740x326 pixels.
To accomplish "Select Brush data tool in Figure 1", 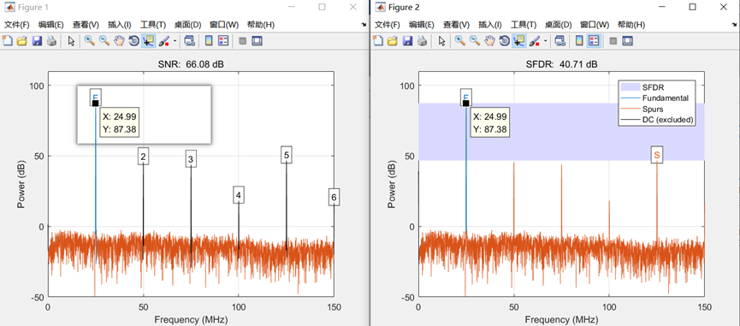I will [163, 41].
